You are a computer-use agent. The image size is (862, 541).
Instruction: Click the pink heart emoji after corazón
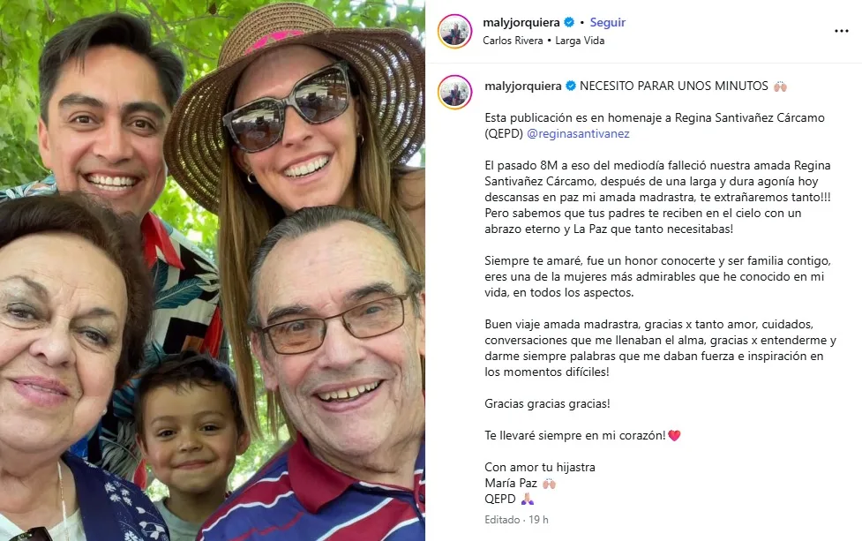[x=675, y=435]
